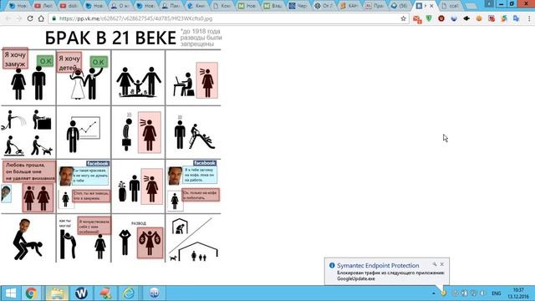The height and width of the screenshot is (301, 535).
Task: Switch to the 'О ж' tab
Action: pos(120,6)
